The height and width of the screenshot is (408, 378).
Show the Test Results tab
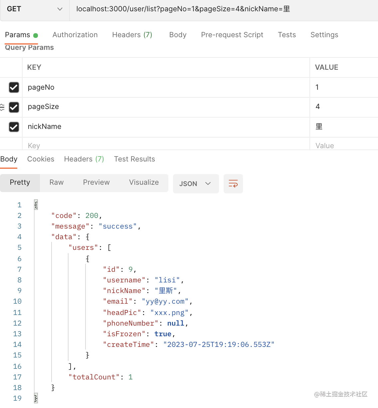click(134, 159)
